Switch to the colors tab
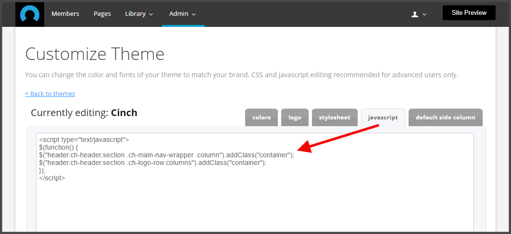This screenshot has width=511, height=234. tap(262, 117)
